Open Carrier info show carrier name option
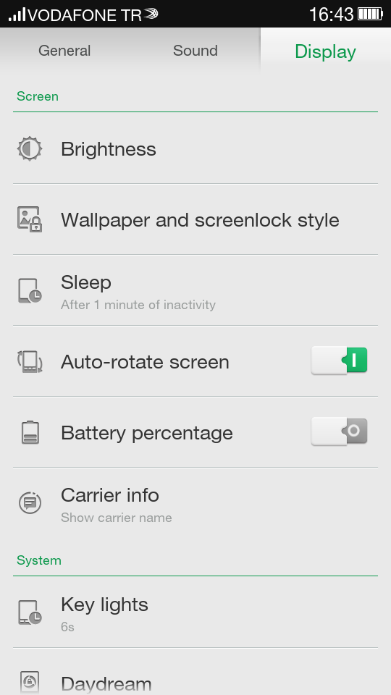The image size is (391, 695). point(195,503)
